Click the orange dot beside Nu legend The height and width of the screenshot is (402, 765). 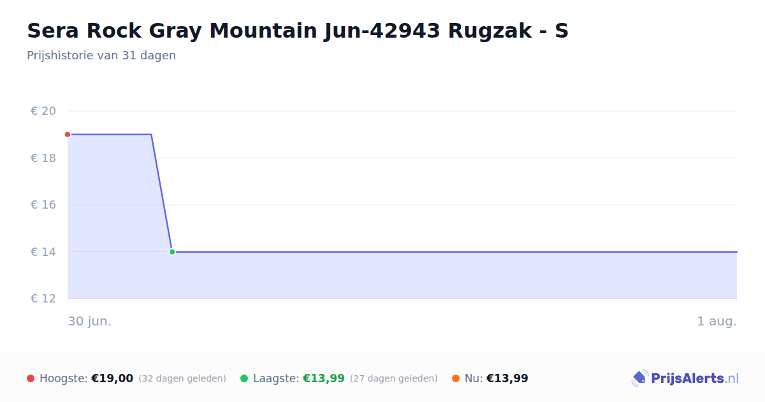click(x=456, y=378)
